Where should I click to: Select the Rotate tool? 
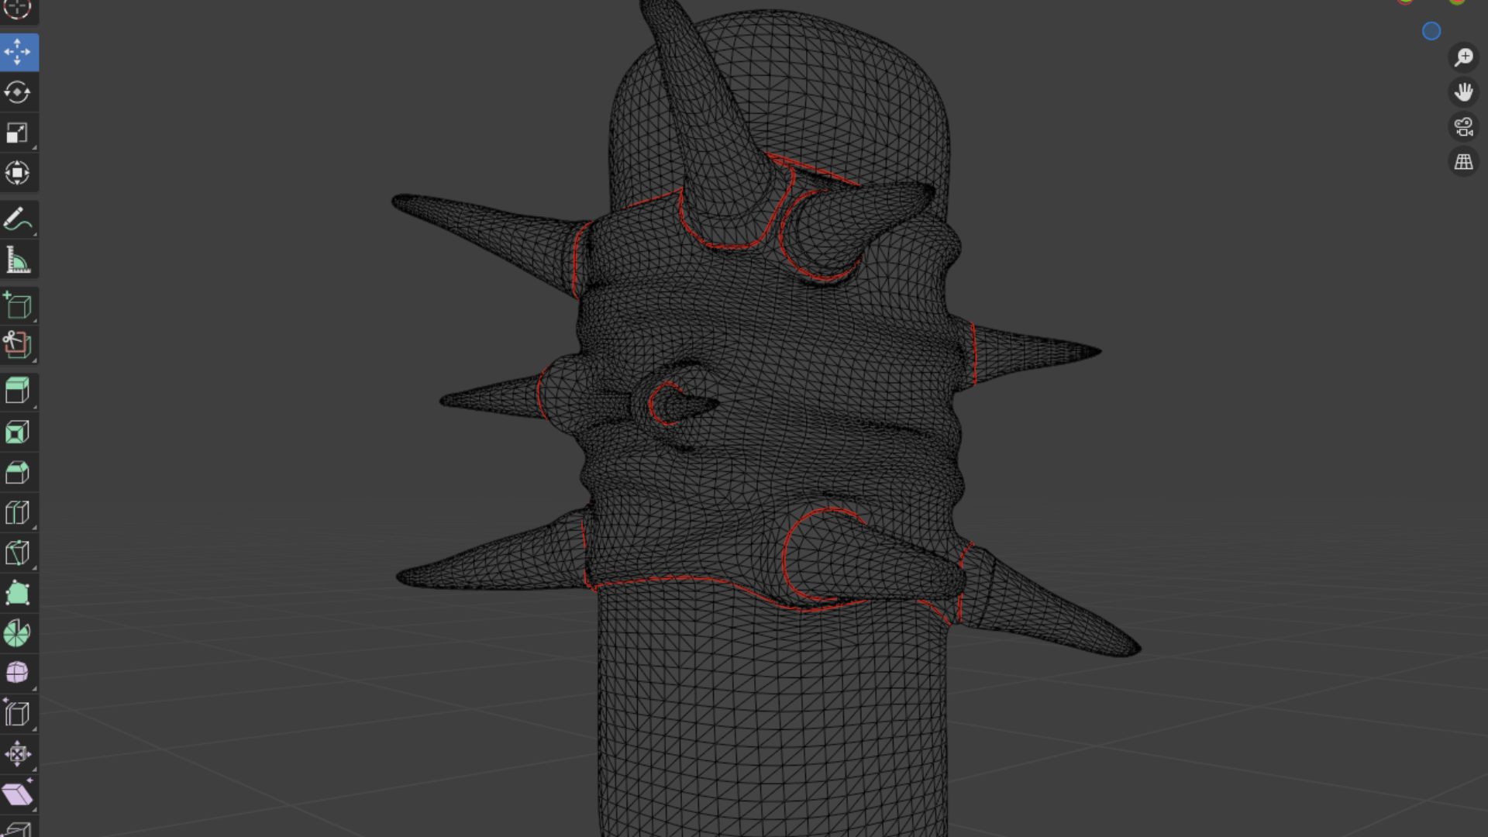18,93
